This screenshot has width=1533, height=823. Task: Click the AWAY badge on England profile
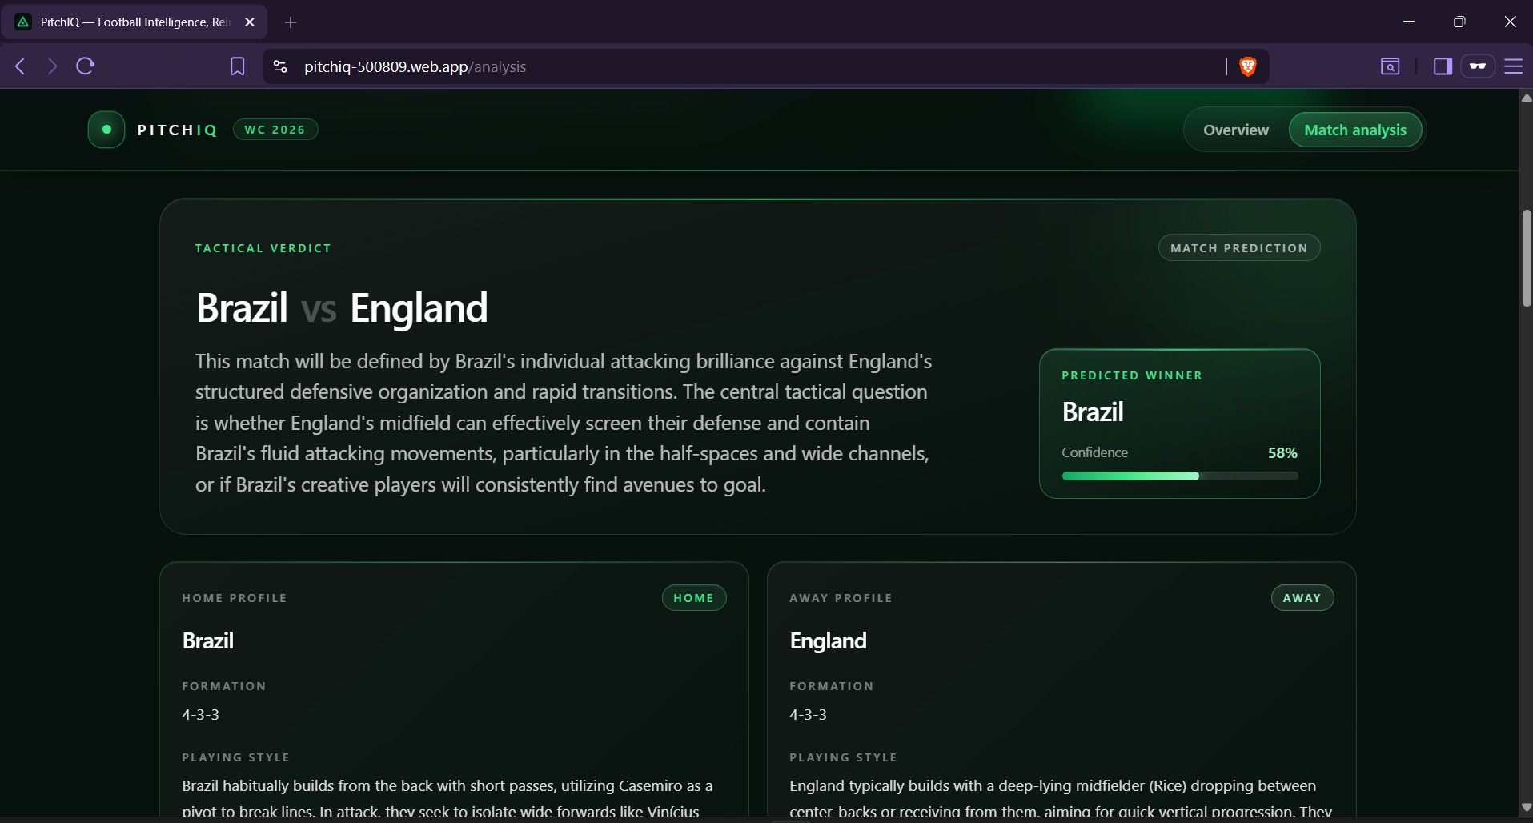pos(1302,598)
